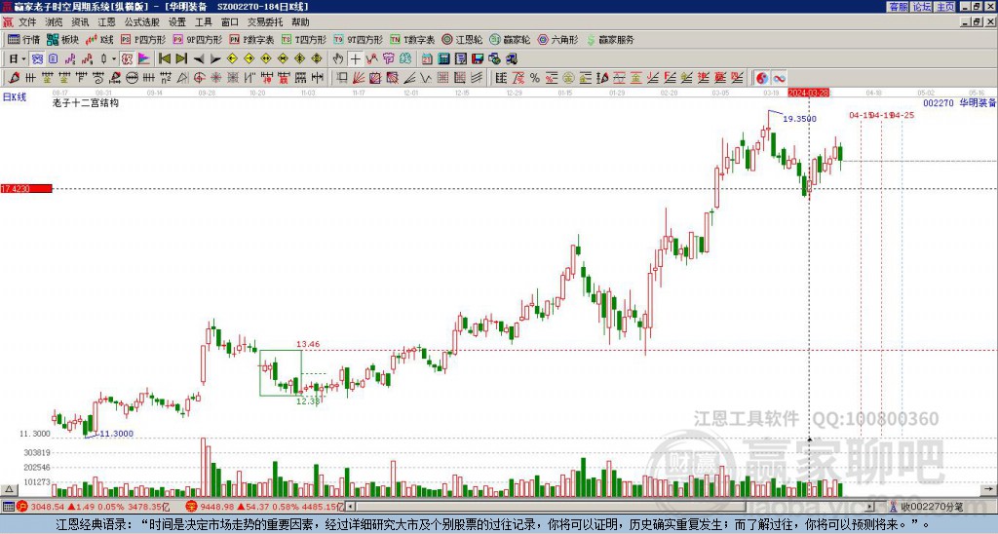The height and width of the screenshot is (534, 998).
Task: Open the P数字表 tool
Action: tap(251, 39)
